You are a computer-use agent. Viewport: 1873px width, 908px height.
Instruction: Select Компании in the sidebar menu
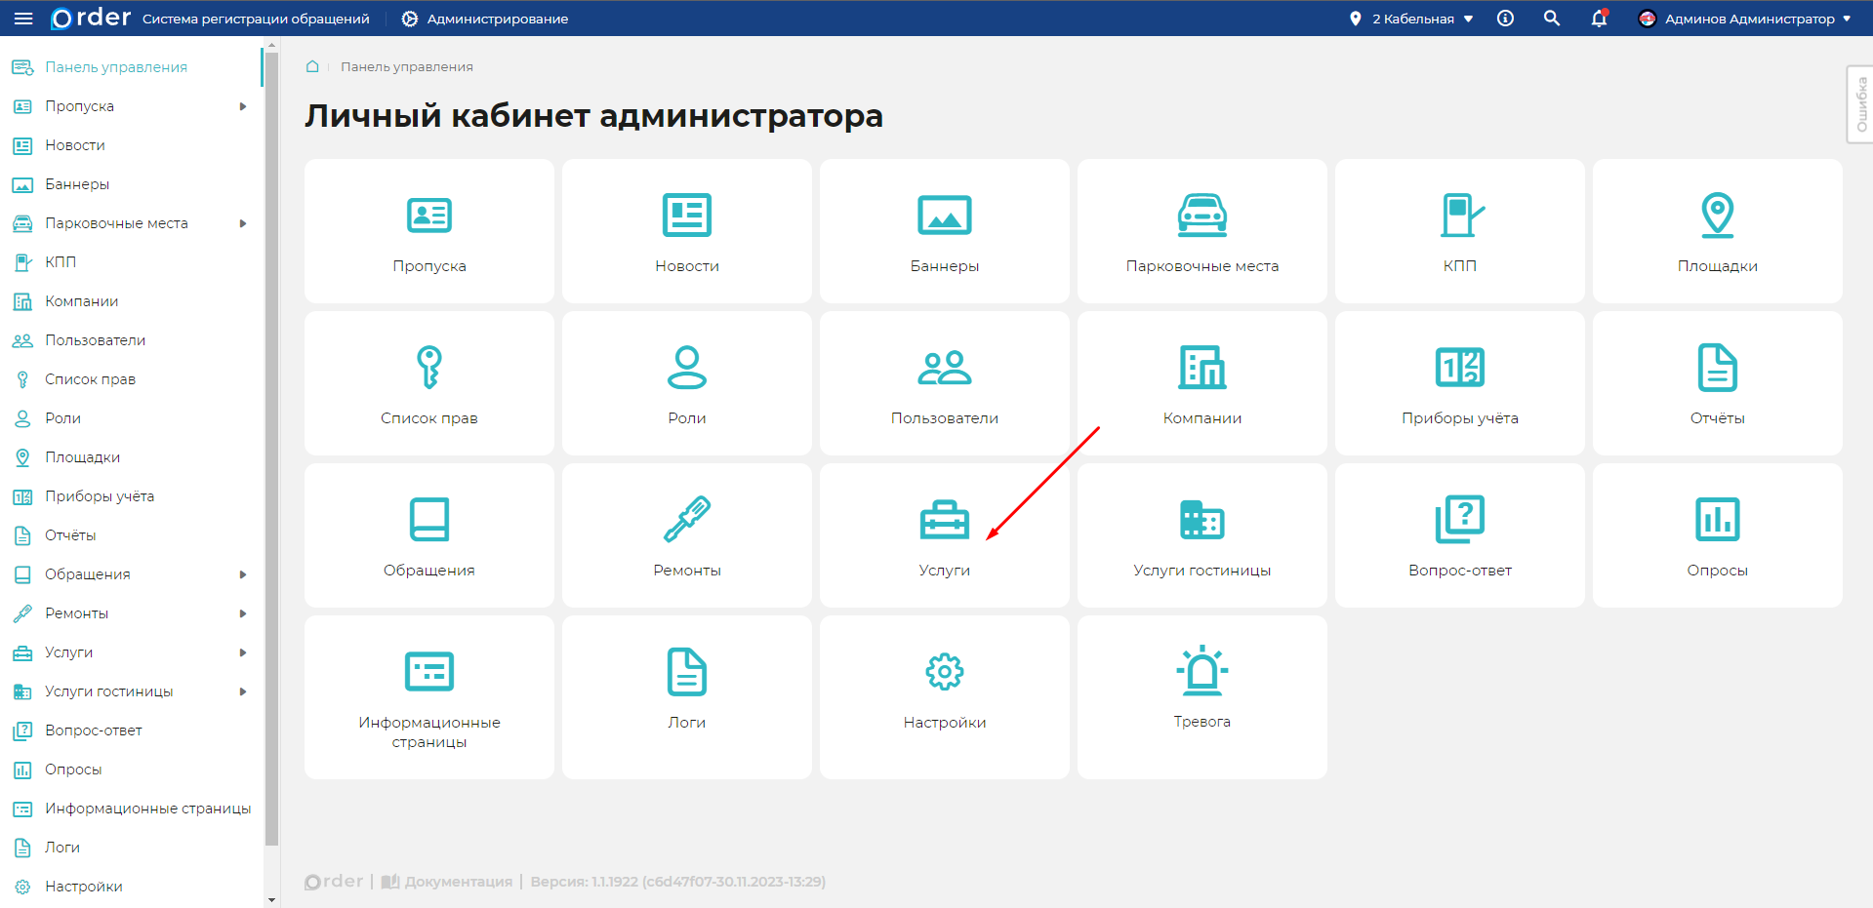click(x=81, y=301)
